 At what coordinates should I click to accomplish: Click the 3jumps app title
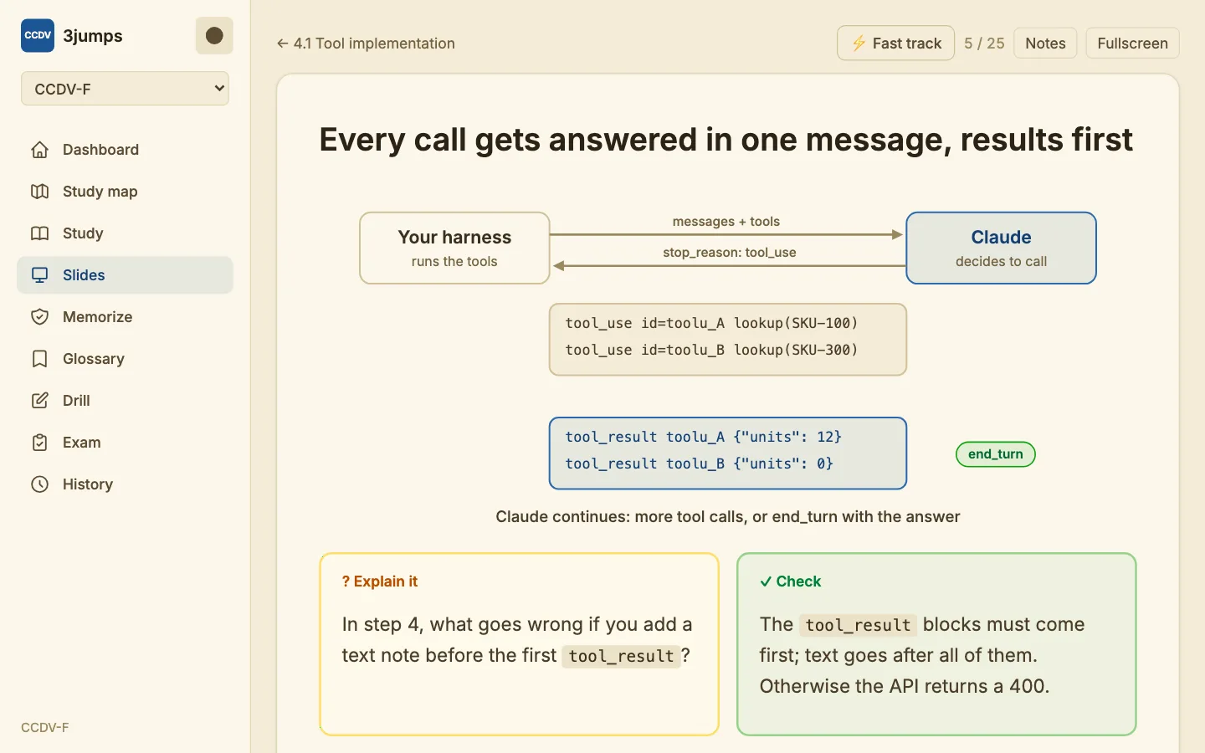click(x=93, y=36)
